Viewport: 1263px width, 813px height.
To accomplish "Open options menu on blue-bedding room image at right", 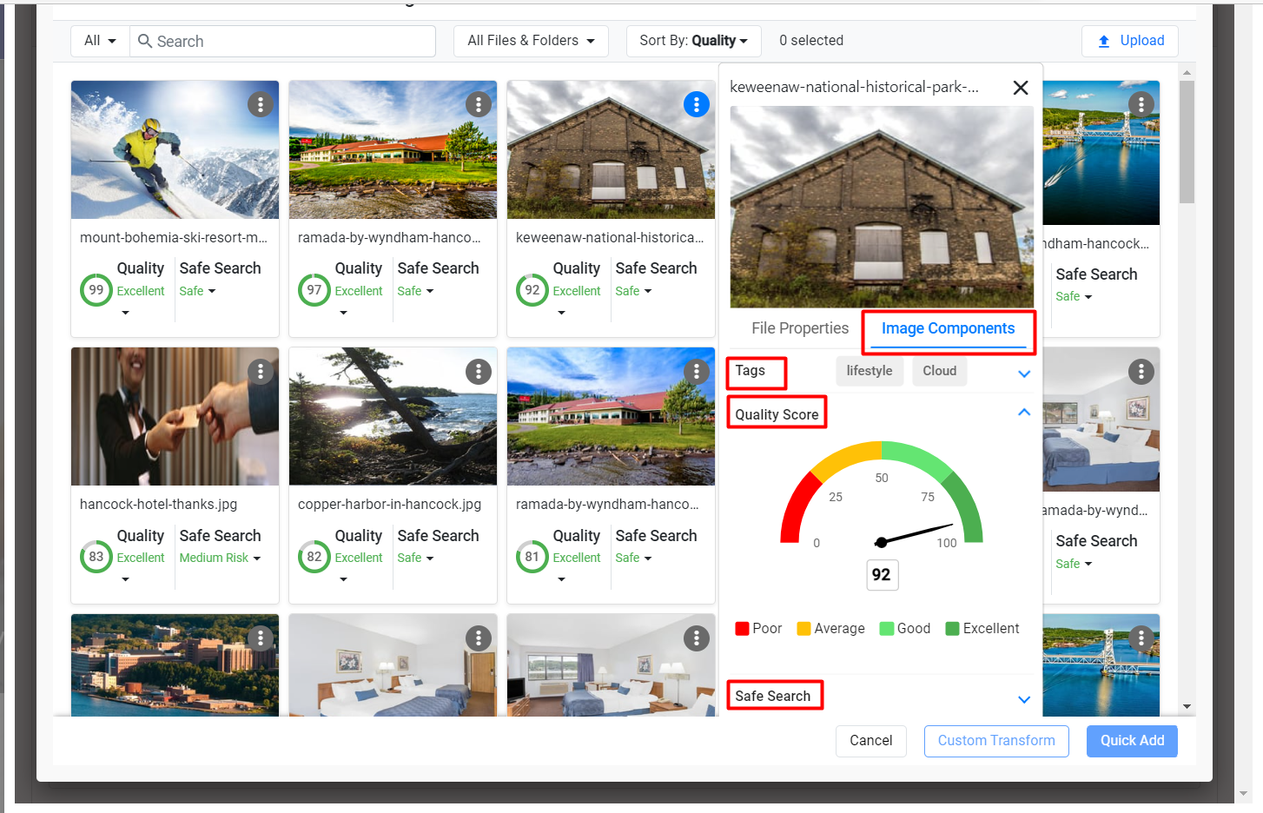I will pos(1141,372).
